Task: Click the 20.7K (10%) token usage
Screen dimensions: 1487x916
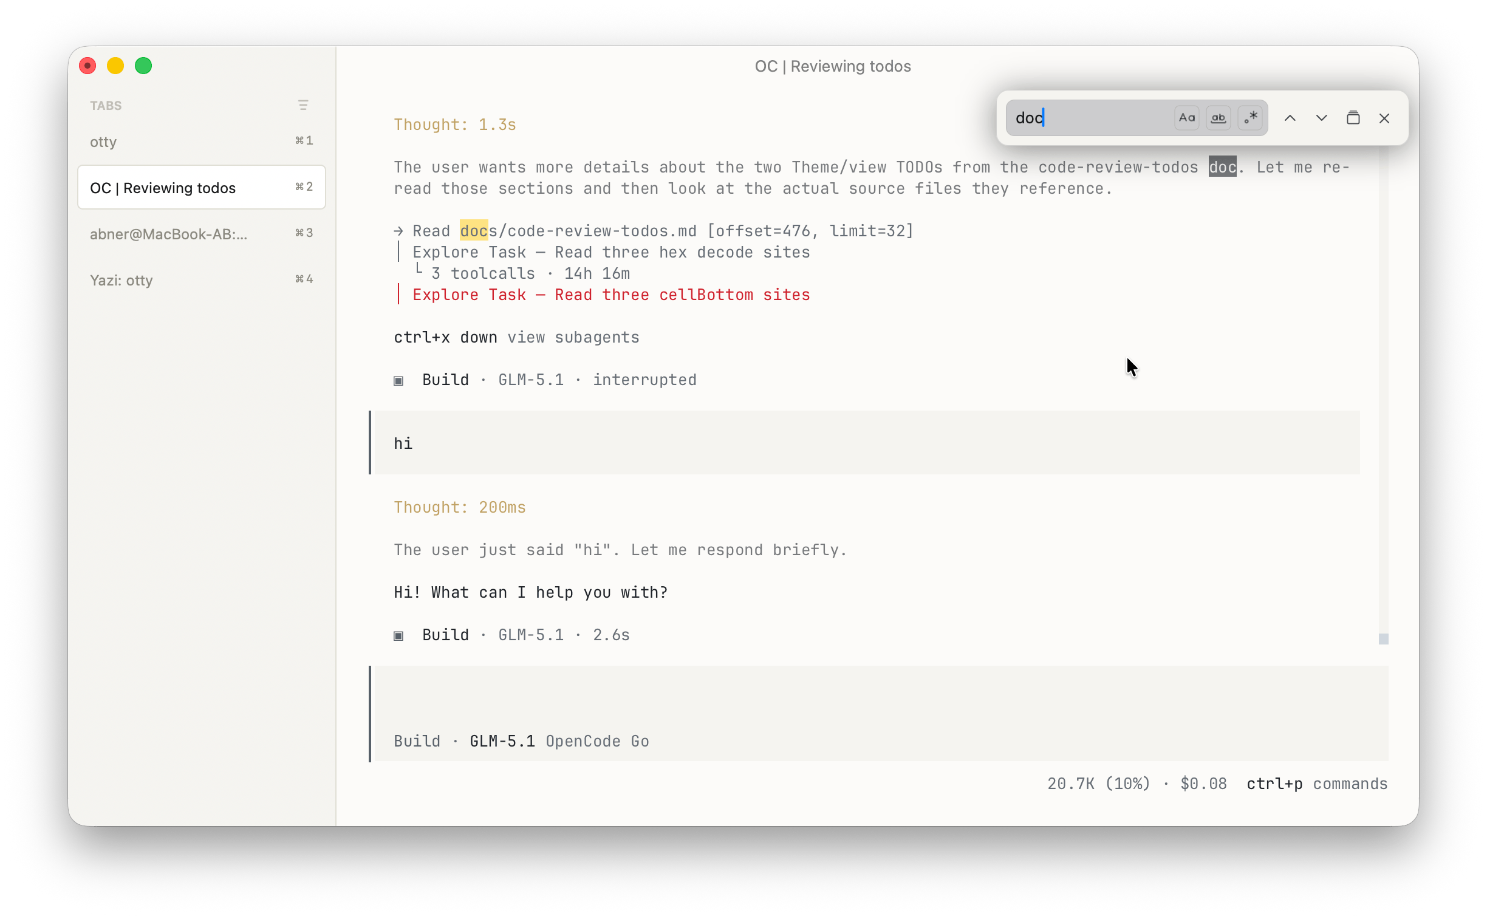Action: pyautogui.click(x=1099, y=784)
